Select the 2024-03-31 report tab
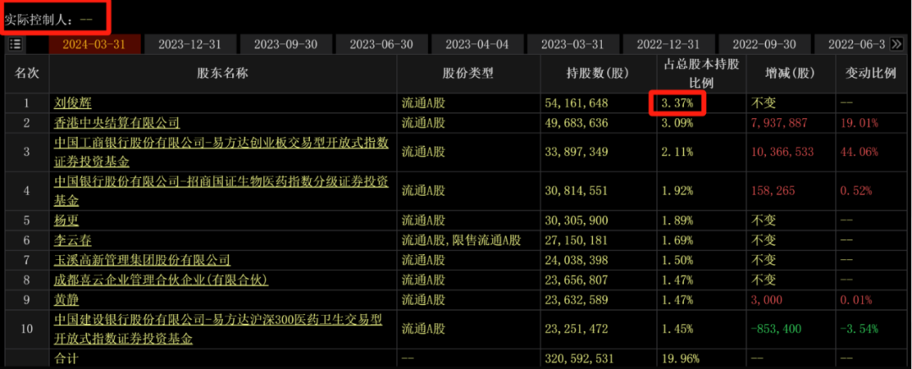Screen dimensions: 912x369 (95, 44)
